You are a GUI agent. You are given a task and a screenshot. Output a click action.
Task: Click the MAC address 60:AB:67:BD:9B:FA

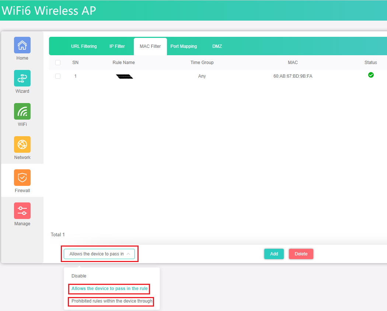click(x=293, y=76)
